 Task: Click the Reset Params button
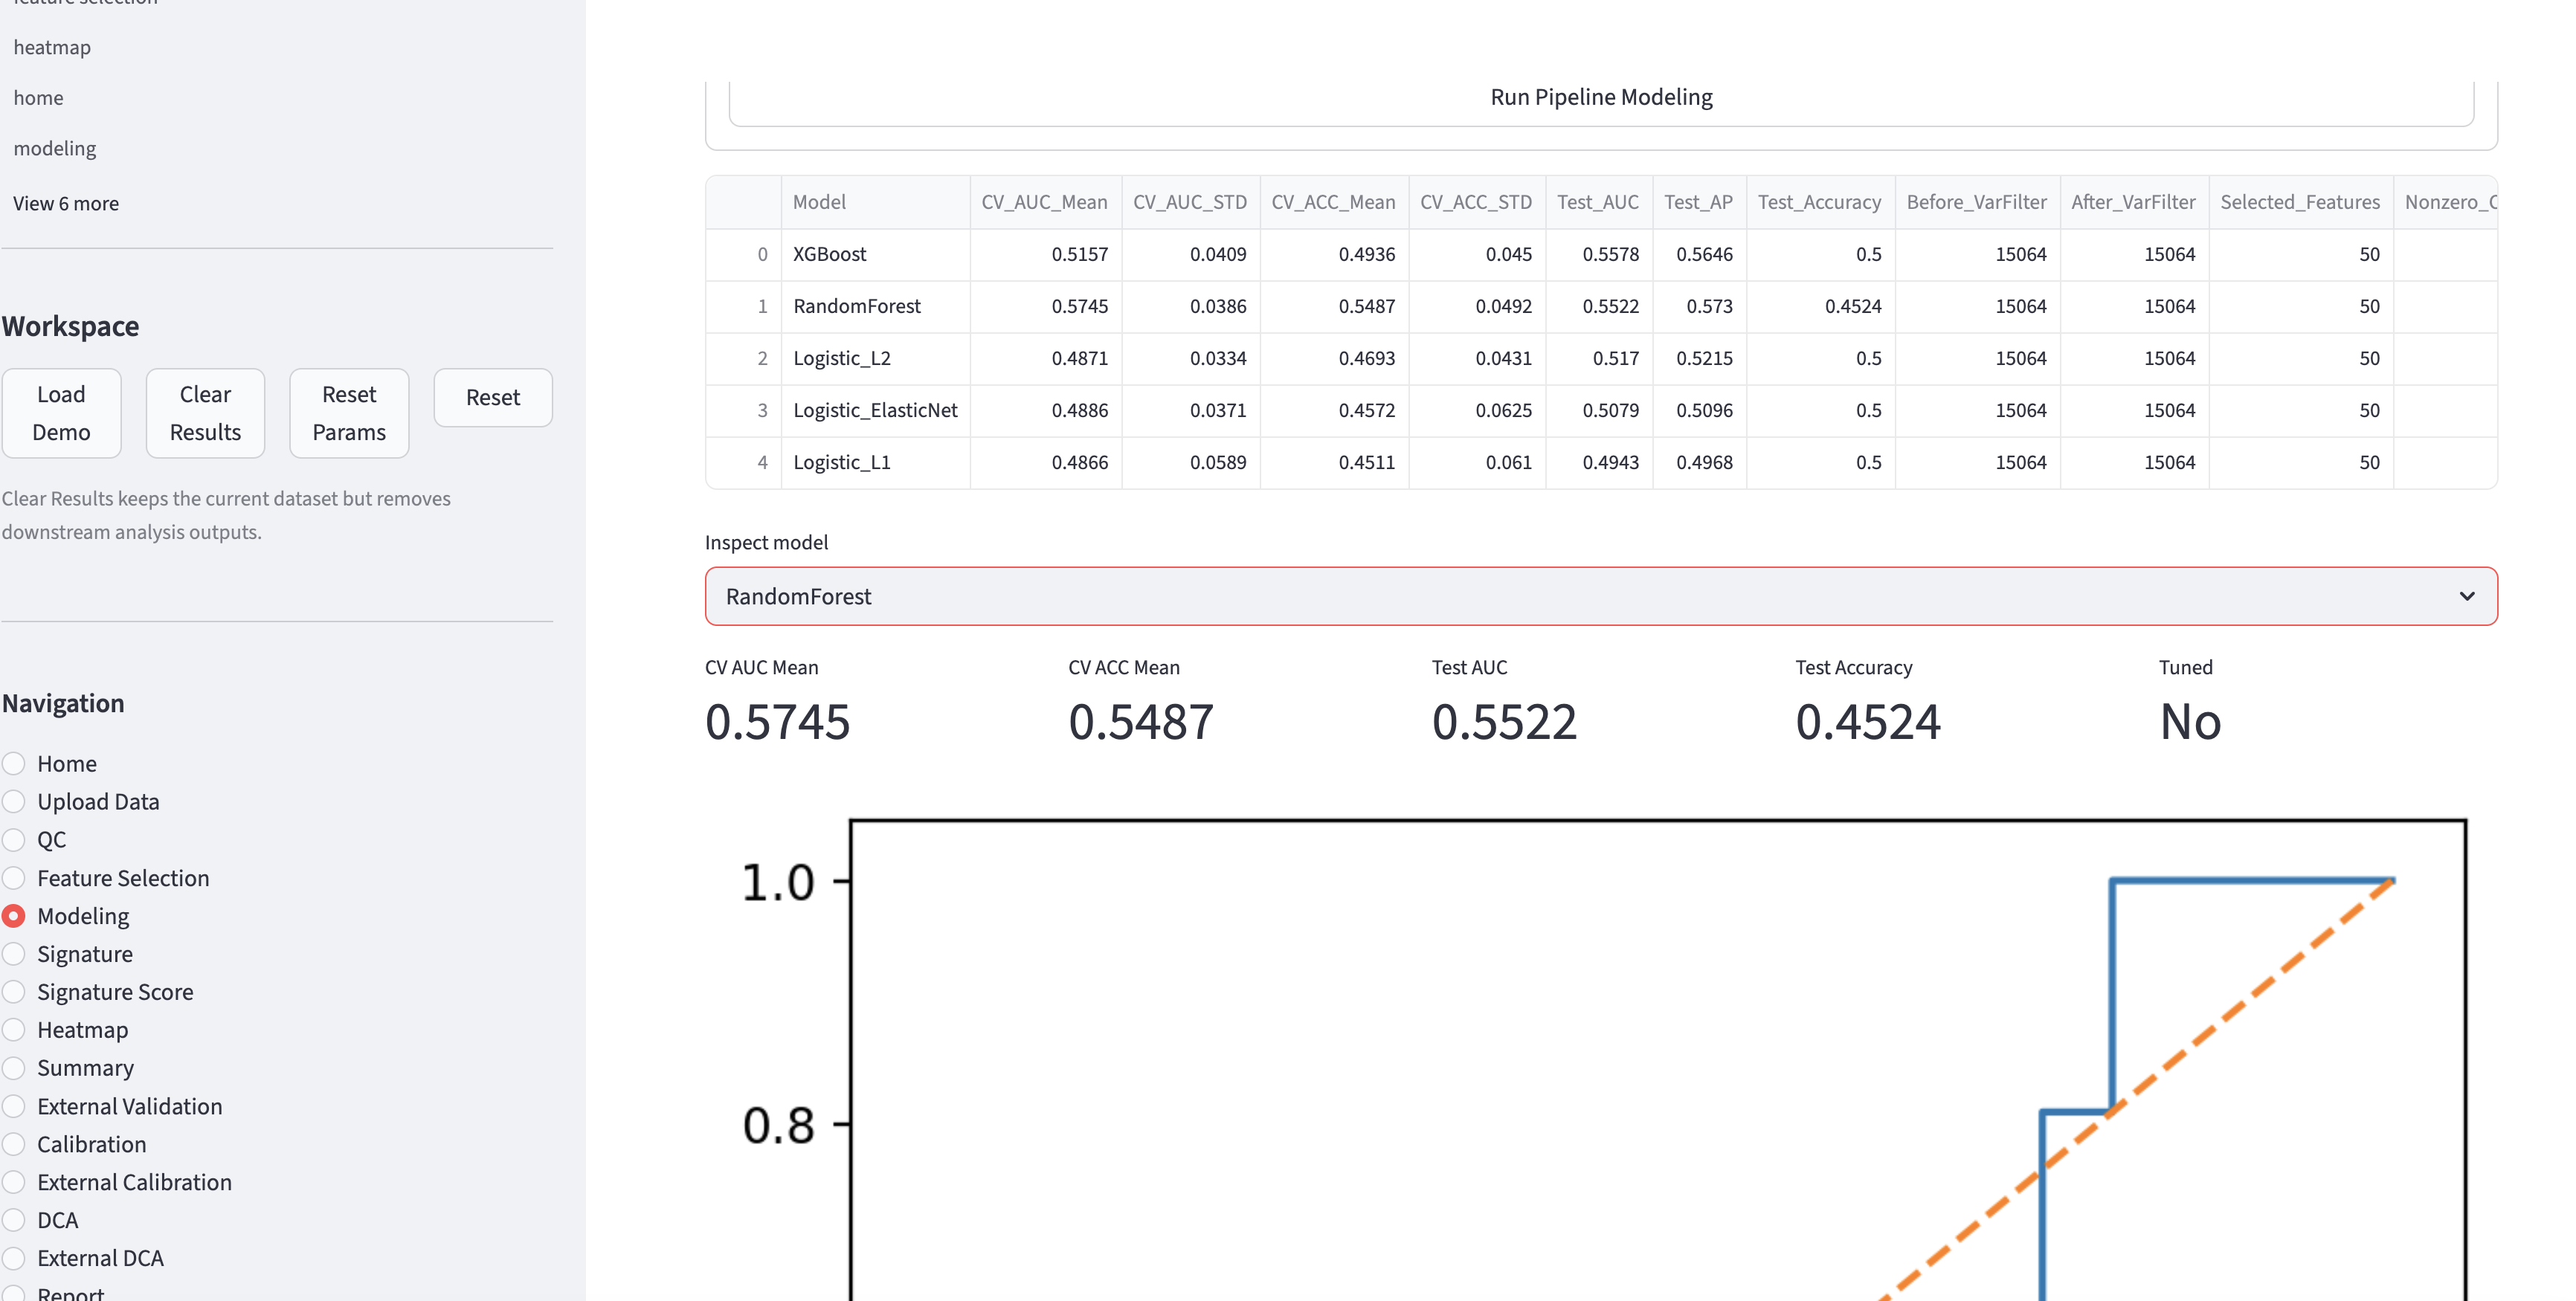click(x=348, y=412)
